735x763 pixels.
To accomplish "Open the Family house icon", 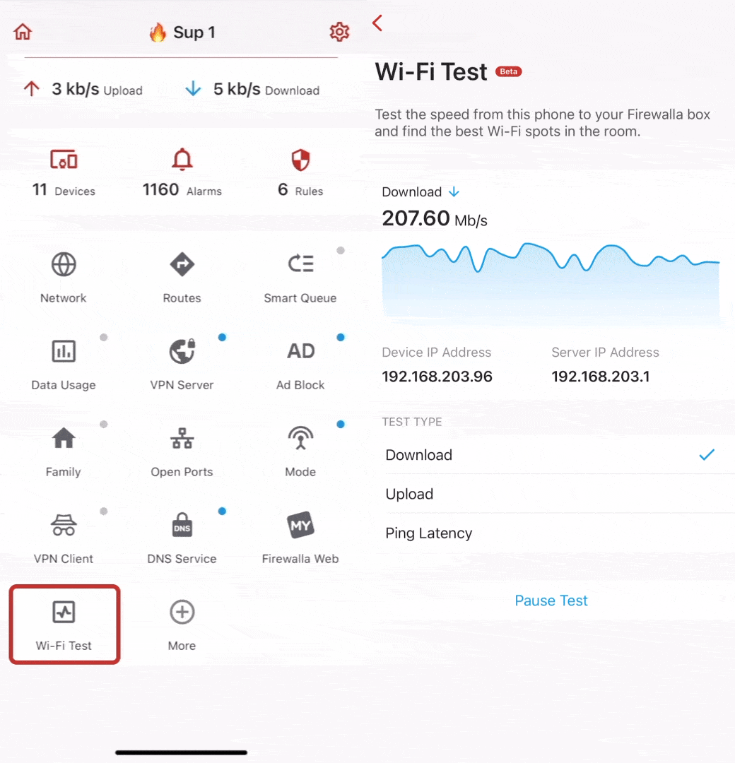I will [64, 438].
